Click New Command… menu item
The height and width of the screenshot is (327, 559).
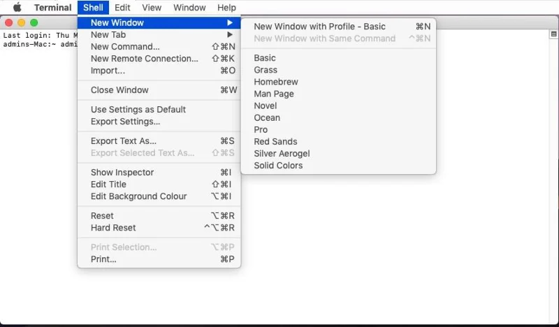[125, 47]
